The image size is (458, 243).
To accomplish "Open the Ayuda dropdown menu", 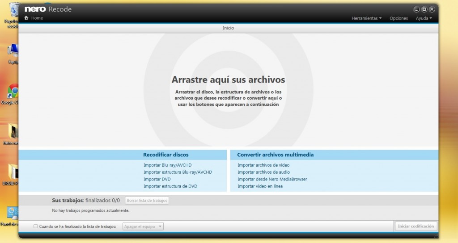I will click(x=424, y=18).
